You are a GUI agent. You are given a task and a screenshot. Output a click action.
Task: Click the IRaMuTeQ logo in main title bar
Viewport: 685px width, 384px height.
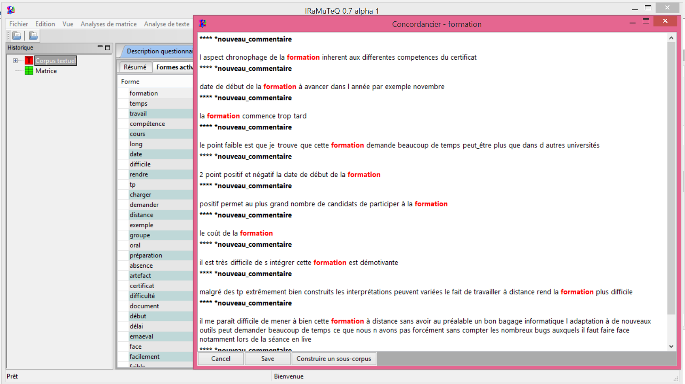(11, 10)
